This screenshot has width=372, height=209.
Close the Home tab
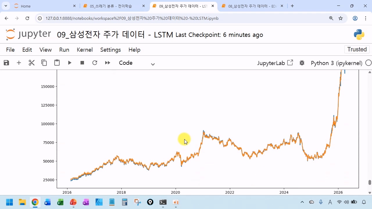(74, 6)
